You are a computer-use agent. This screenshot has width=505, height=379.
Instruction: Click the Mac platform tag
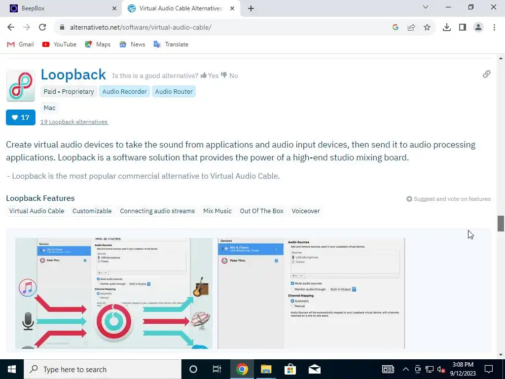pos(50,108)
